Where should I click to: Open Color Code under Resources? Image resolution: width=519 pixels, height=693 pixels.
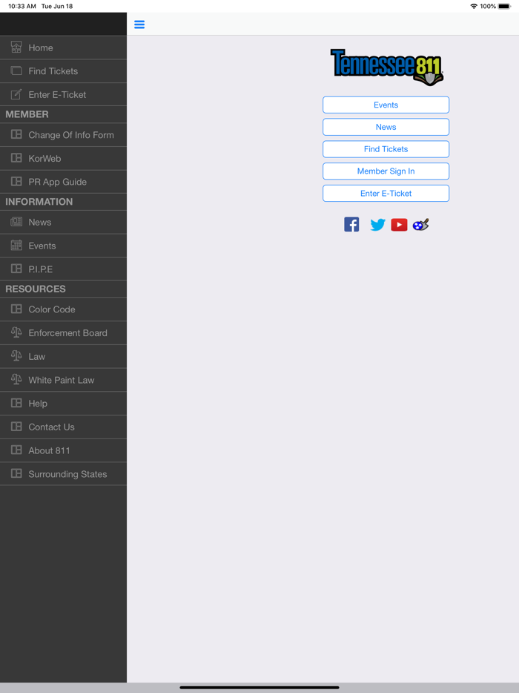click(x=63, y=309)
